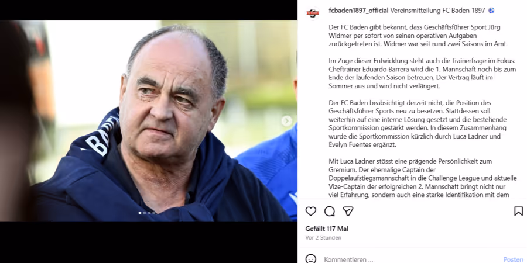This screenshot has height=263, width=527.
Task: Select last carousel indicator dot
Action: (154, 213)
